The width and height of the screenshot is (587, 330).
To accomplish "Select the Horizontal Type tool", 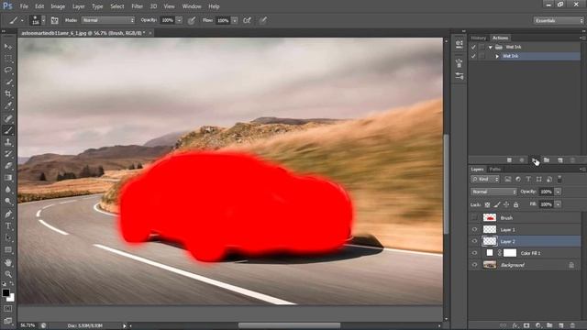I will 8,226.
